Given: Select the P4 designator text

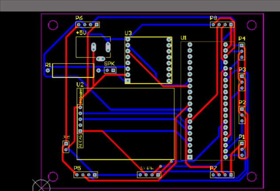Looking at the screenshot, I should [242, 38].
